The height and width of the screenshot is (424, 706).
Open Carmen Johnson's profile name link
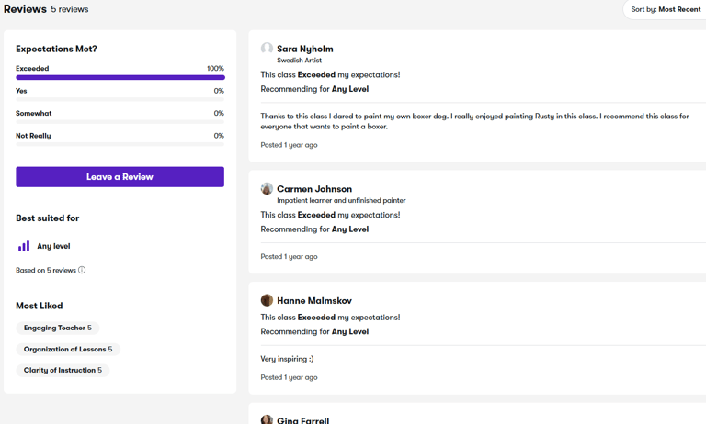click(x=314, y=189)
